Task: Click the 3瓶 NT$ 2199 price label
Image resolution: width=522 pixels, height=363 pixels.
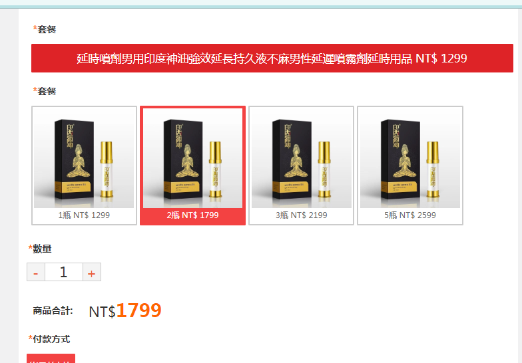Action: point(301,215)
